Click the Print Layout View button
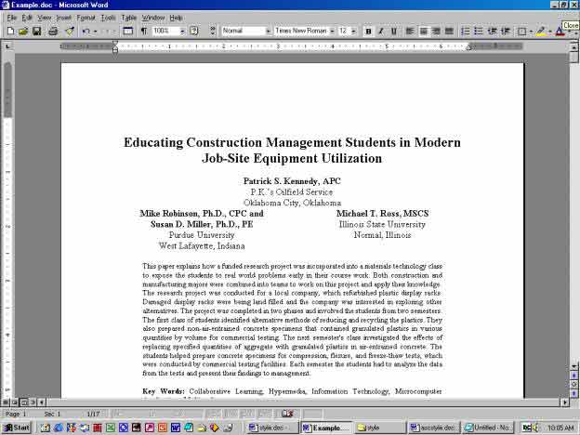Screen dimensions: 580x435 pyautogui.click(x=23, y=402)
